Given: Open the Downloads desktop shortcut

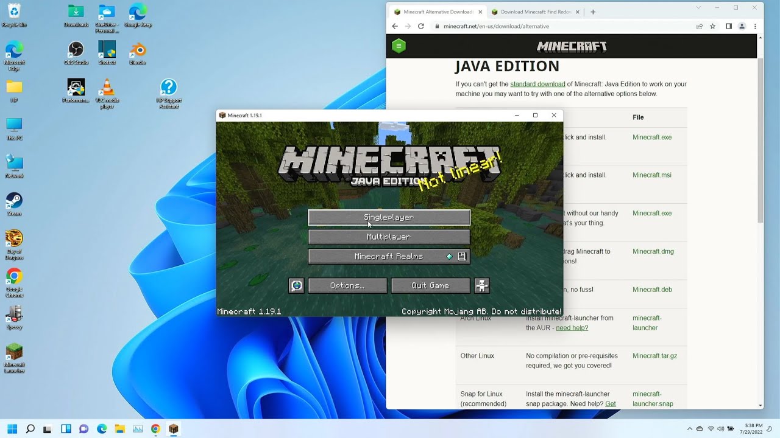Looking at the screenshot, I should tap(76, 15).
